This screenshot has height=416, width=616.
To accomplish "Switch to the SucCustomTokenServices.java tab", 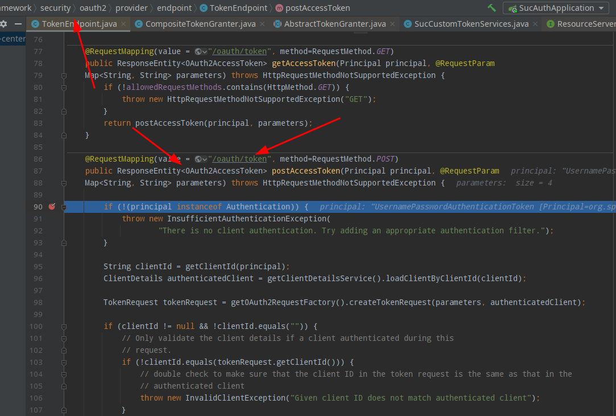I will 471,24.
